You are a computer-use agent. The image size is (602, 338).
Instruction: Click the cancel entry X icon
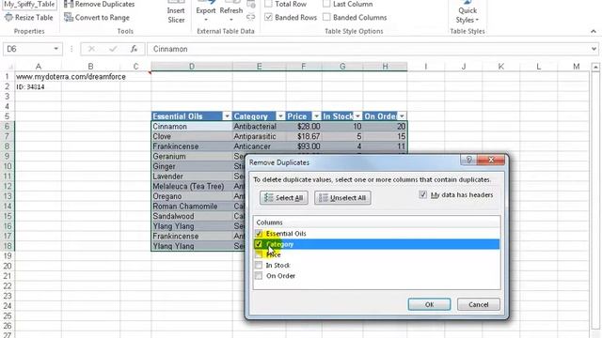pyautogui.click(x=91, y=49)
